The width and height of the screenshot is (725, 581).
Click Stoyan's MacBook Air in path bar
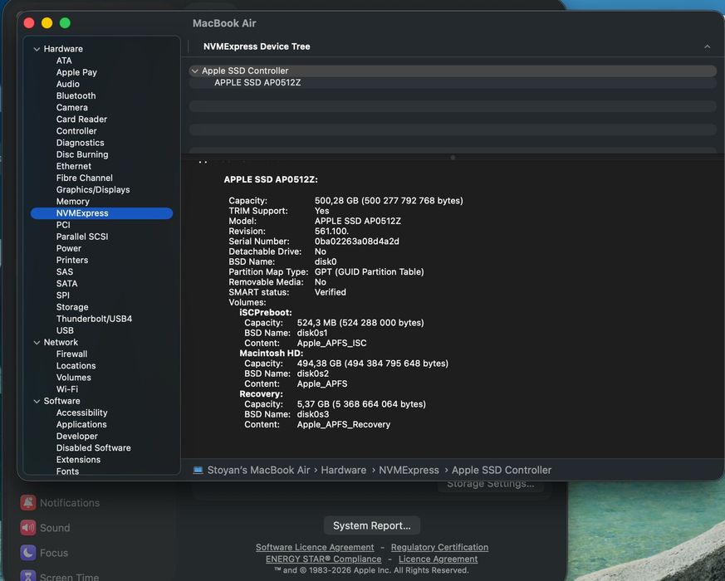click(x=258, y=470)
